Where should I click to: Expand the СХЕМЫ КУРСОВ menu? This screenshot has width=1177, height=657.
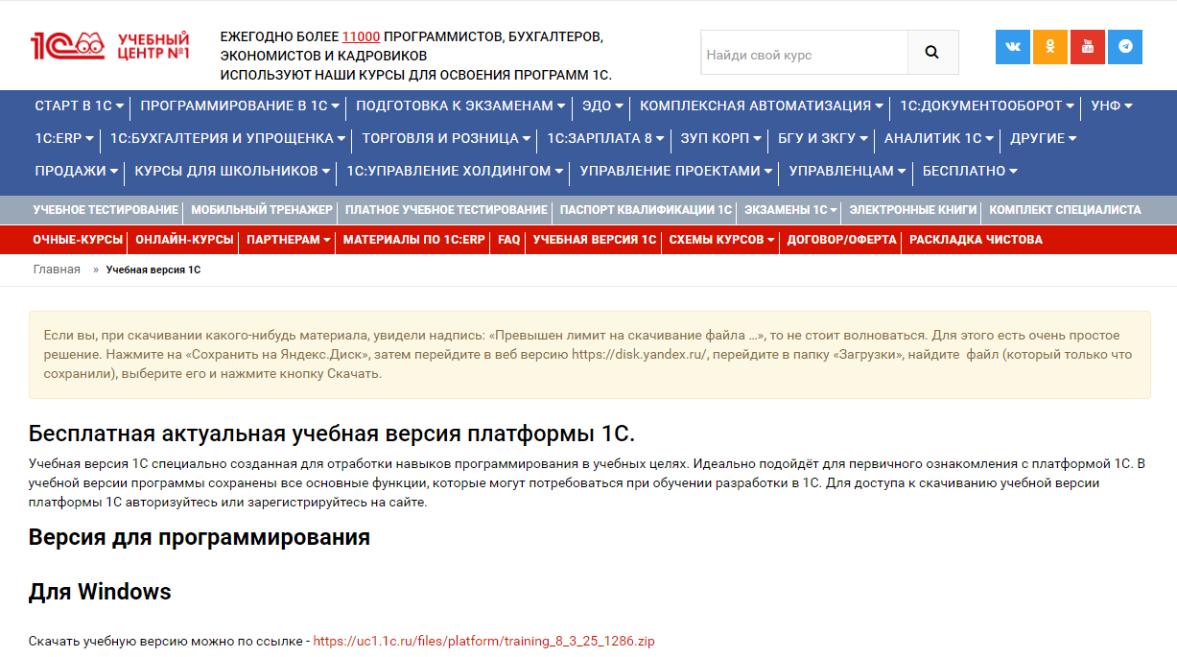tap(721, 240)
